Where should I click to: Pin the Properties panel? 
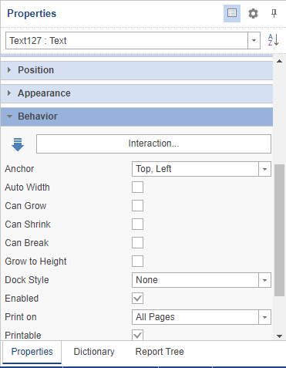(274, 13)
